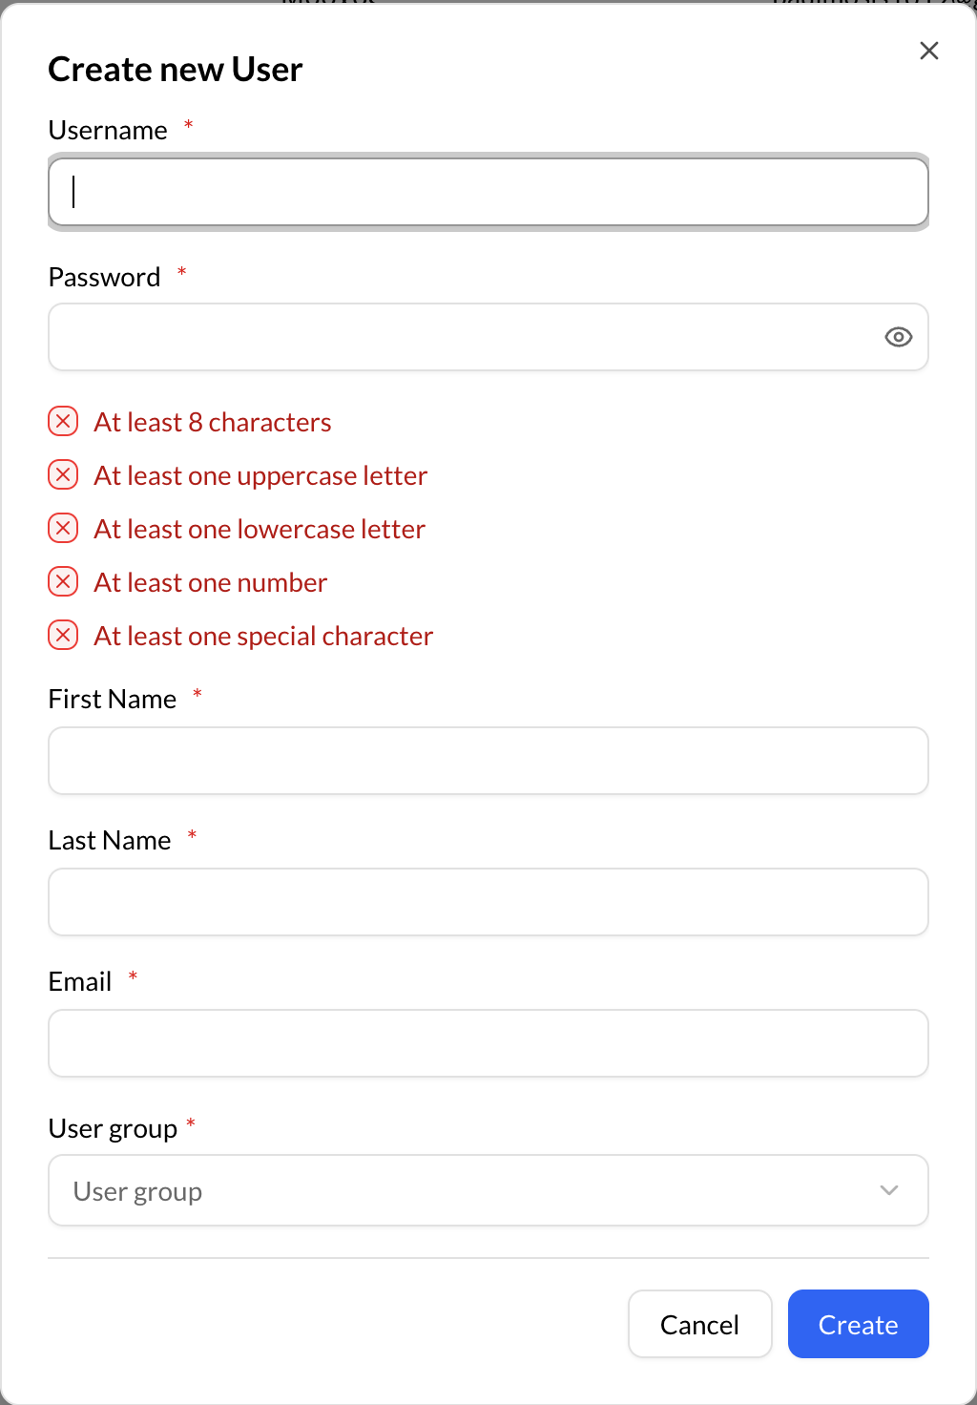Toggle the password visibility eye icon

pyautogui.click(x=898, y=337)
